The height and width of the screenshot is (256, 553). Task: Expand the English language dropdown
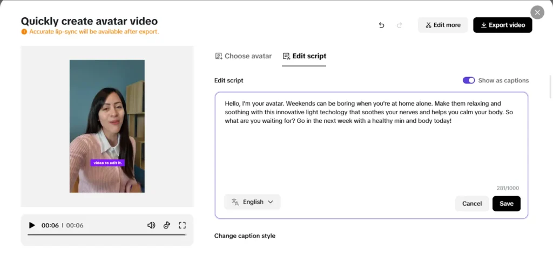pyautogui.click(x=252, y=202)
